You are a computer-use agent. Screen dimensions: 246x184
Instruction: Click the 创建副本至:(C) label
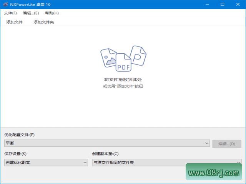(x=105, y=154)
